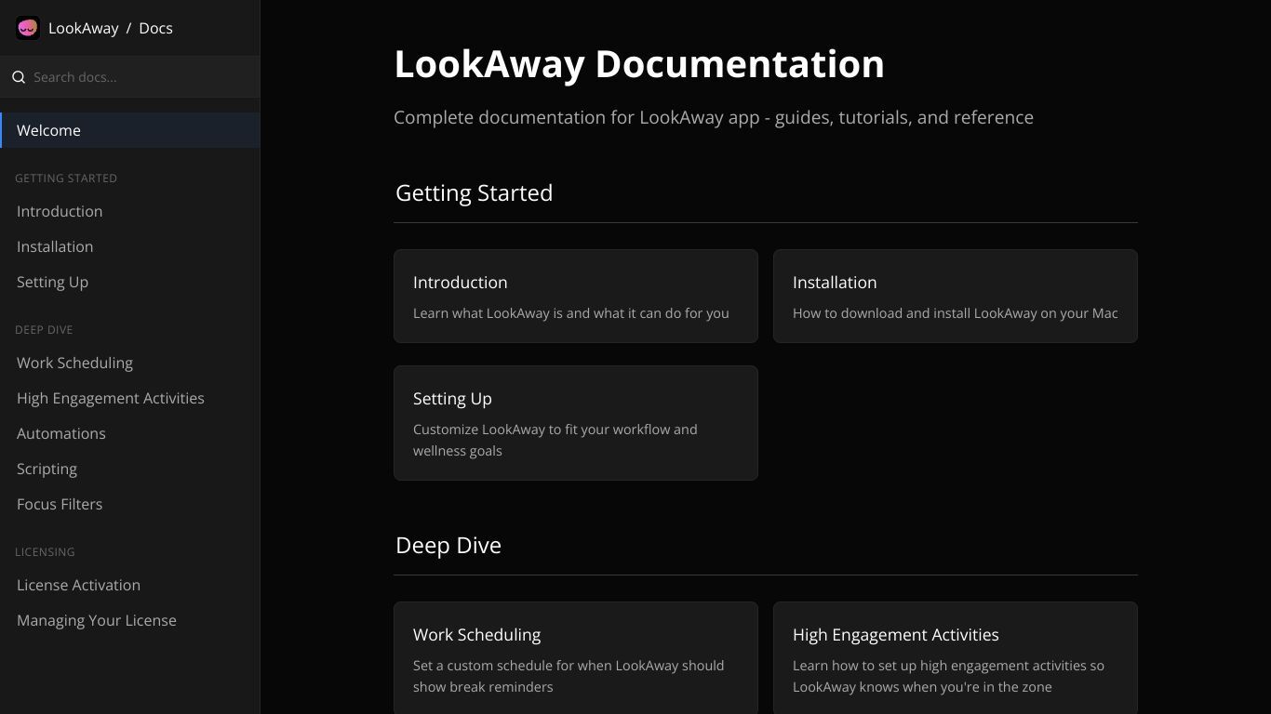Screen dimensions: 1271x714
Task: Open Installation in the sidebar
Action: 130,246
